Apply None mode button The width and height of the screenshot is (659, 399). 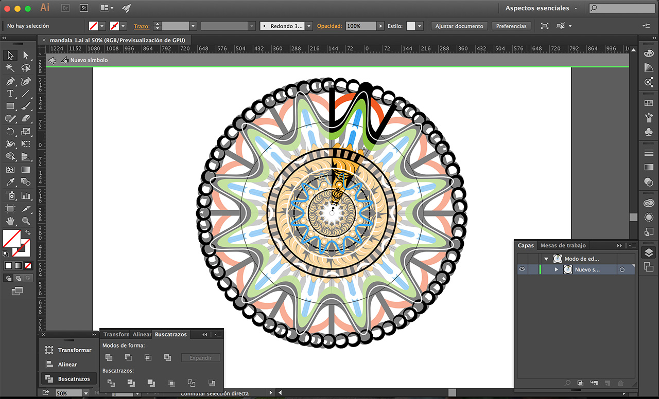(x=28, y=266)
